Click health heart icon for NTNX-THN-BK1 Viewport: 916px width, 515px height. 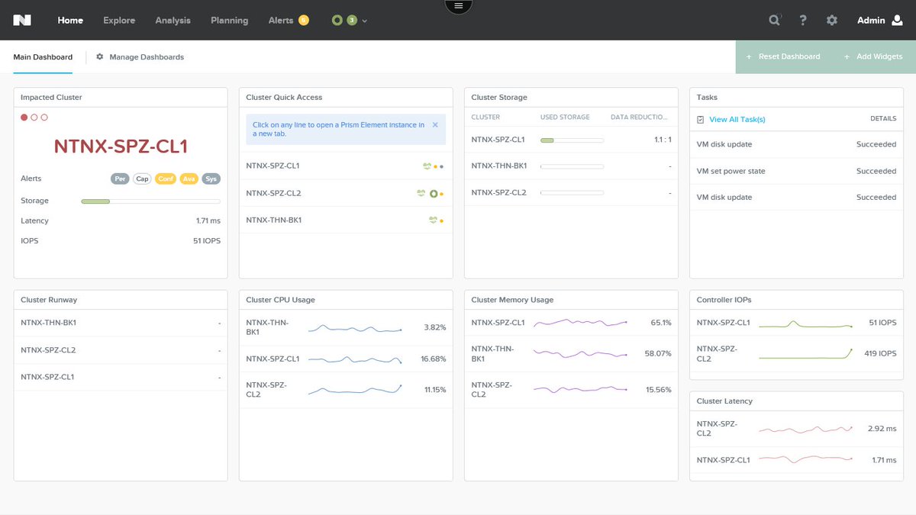click(x=434, y=220)
